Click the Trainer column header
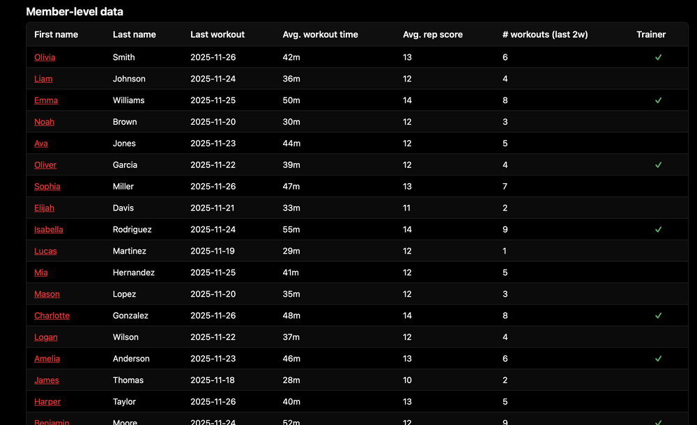This screenshot has width=697, height=425. click(x=651, y=35)
